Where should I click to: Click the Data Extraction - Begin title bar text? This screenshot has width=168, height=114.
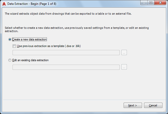click(x=23, y=4)
